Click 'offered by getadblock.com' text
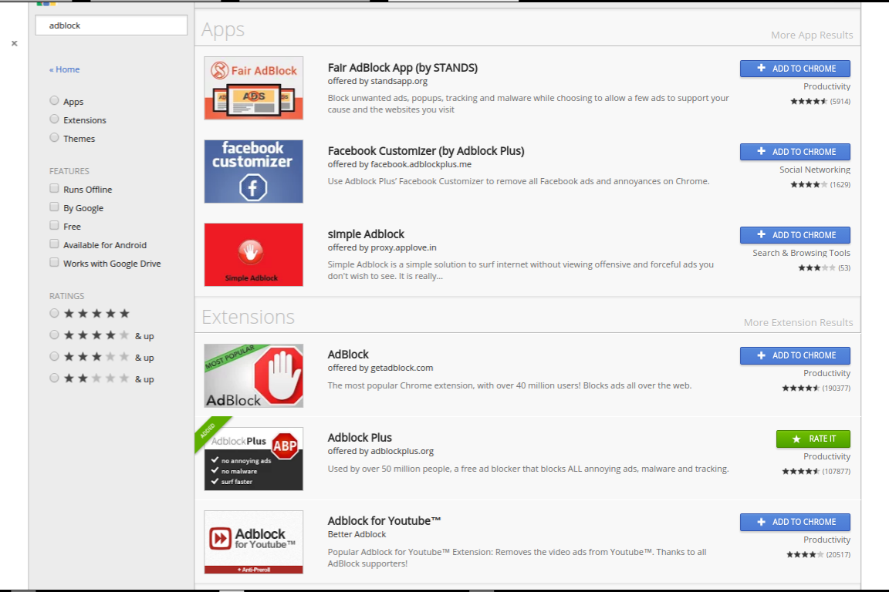This screenshot has height=592, width=889. tap(380, 368)
